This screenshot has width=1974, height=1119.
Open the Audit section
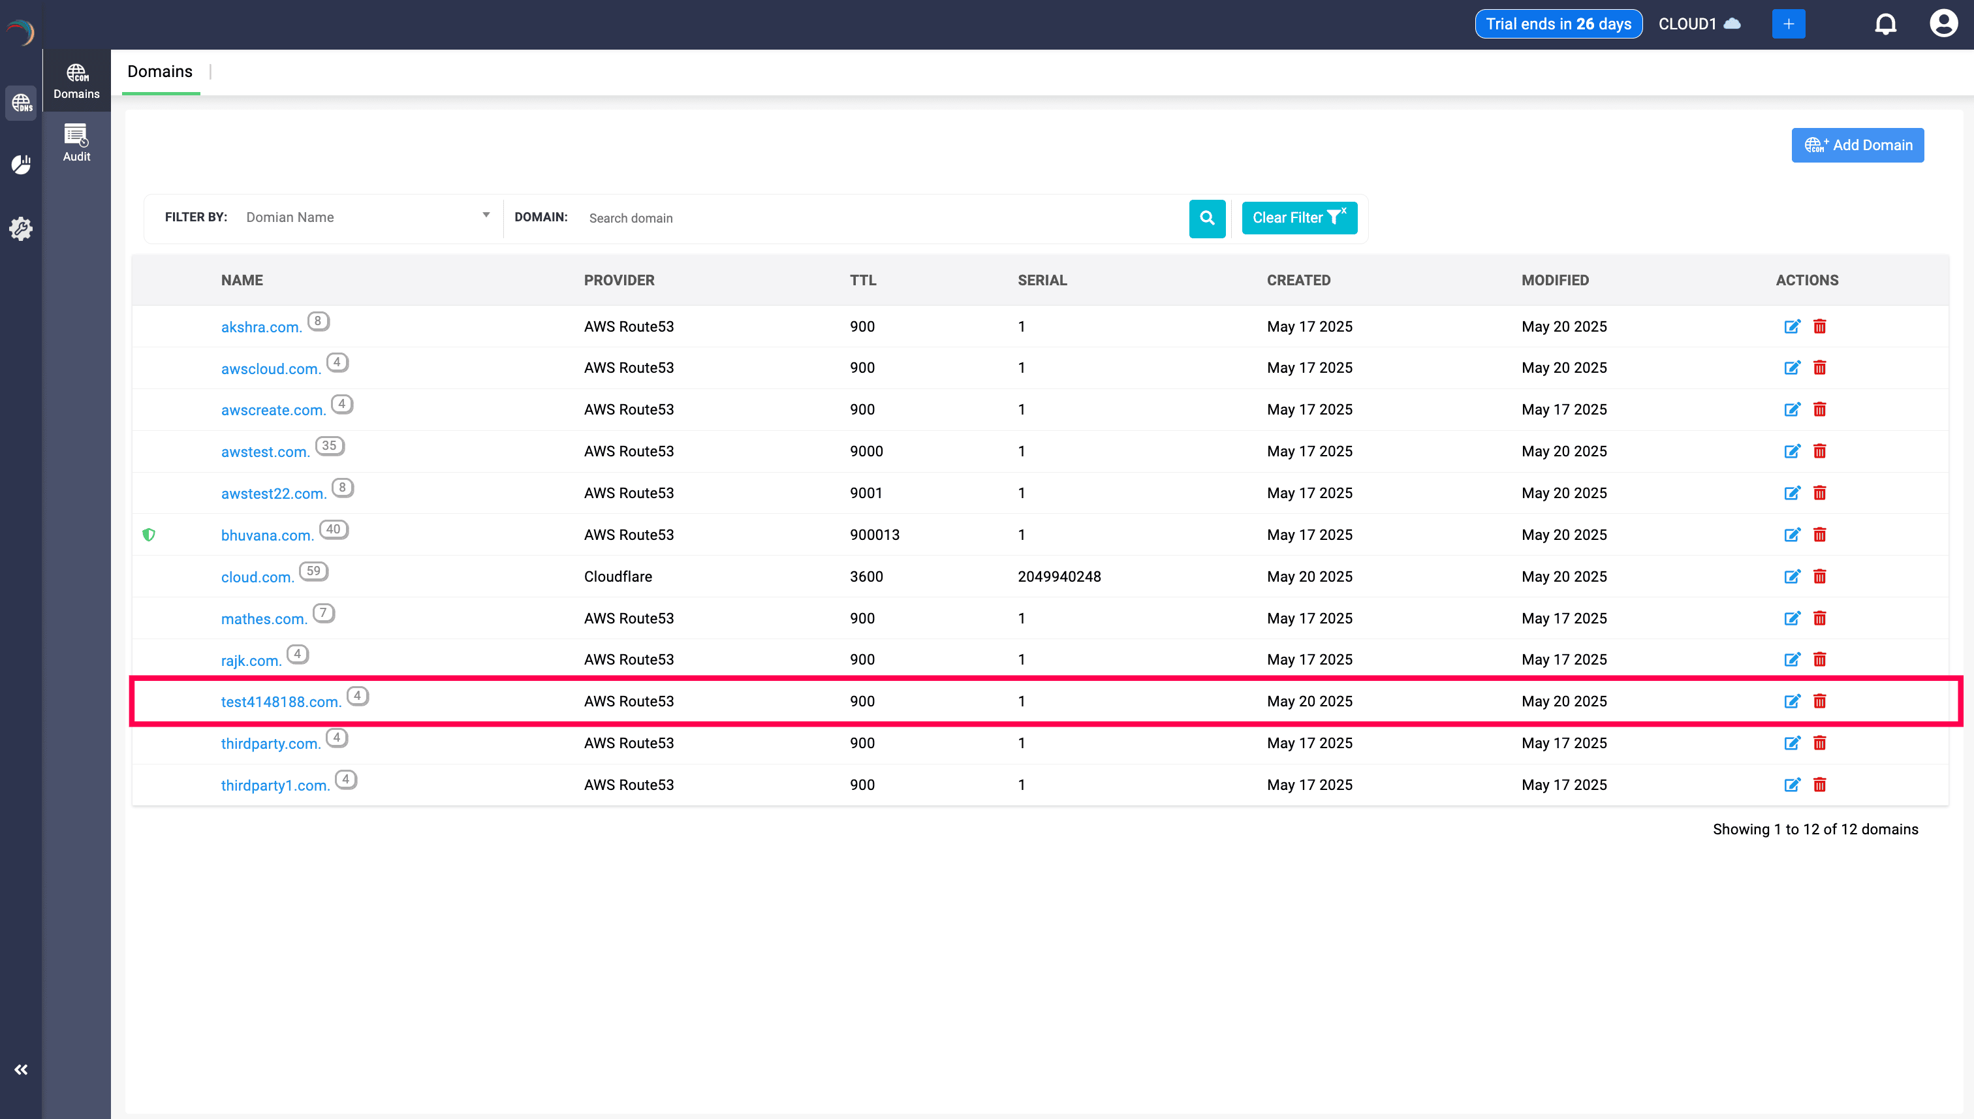click(x=77, y=143)
